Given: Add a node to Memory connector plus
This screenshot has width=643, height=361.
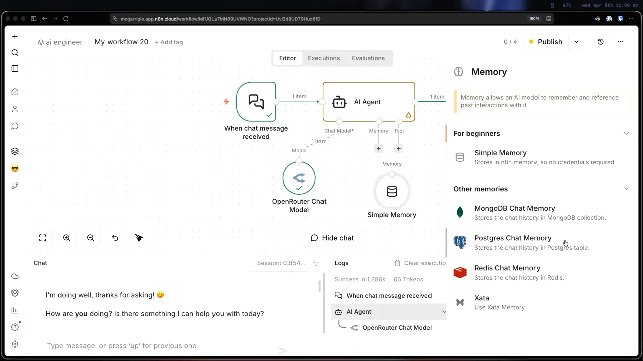Looking at the screenshot, I should pos(379,149).
